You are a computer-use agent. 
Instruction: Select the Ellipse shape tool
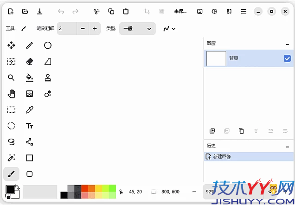48,45
